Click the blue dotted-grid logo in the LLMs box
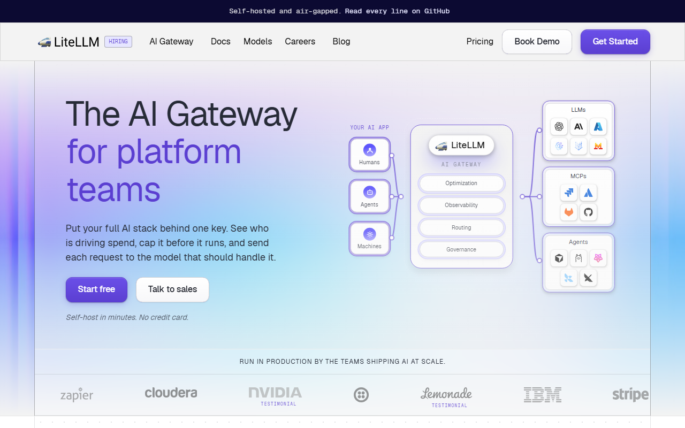 [x=579, y=146]
